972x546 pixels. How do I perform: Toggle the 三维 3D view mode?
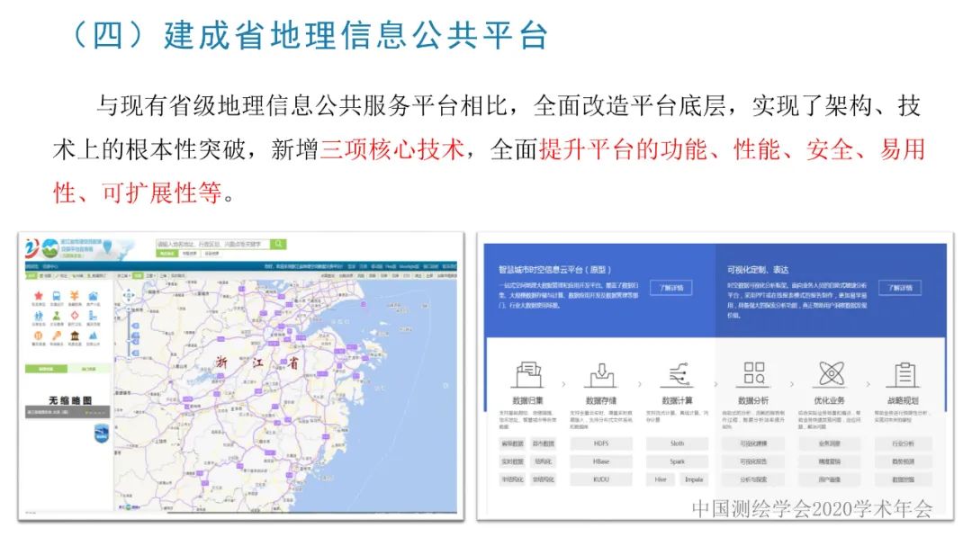pyautogui.click(x=165, y=275)
